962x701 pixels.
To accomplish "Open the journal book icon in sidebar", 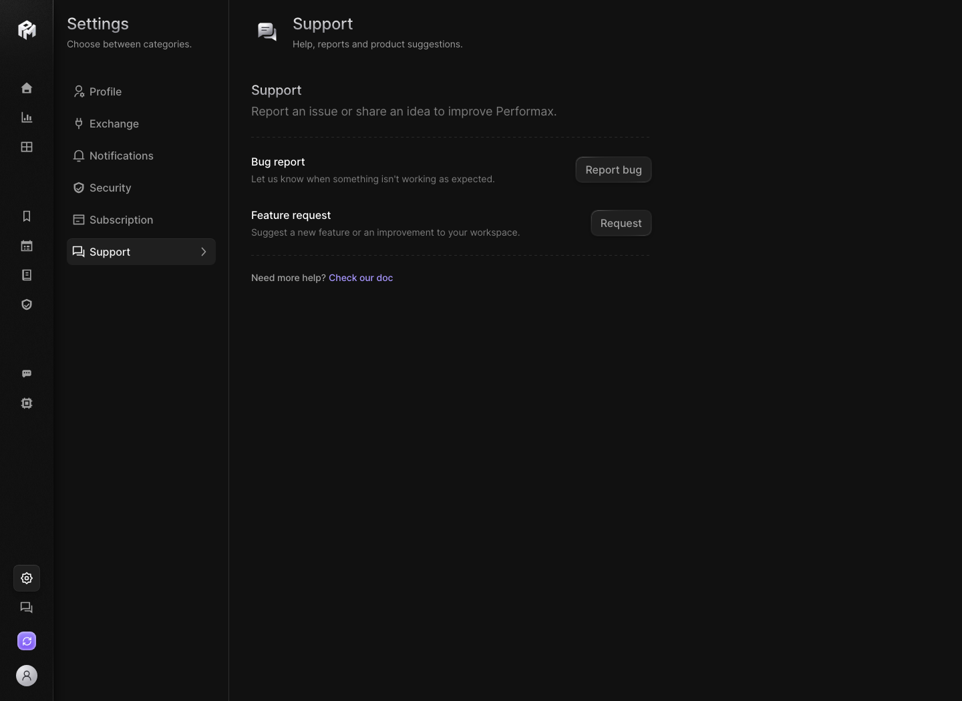I will coord(27,275).
